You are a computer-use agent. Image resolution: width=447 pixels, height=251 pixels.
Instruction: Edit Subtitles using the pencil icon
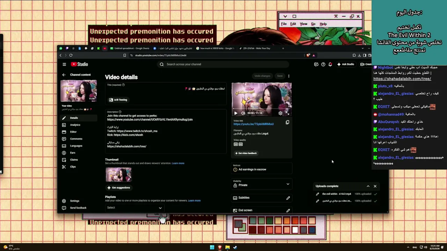pyautogui.click(x=288, y=198)
